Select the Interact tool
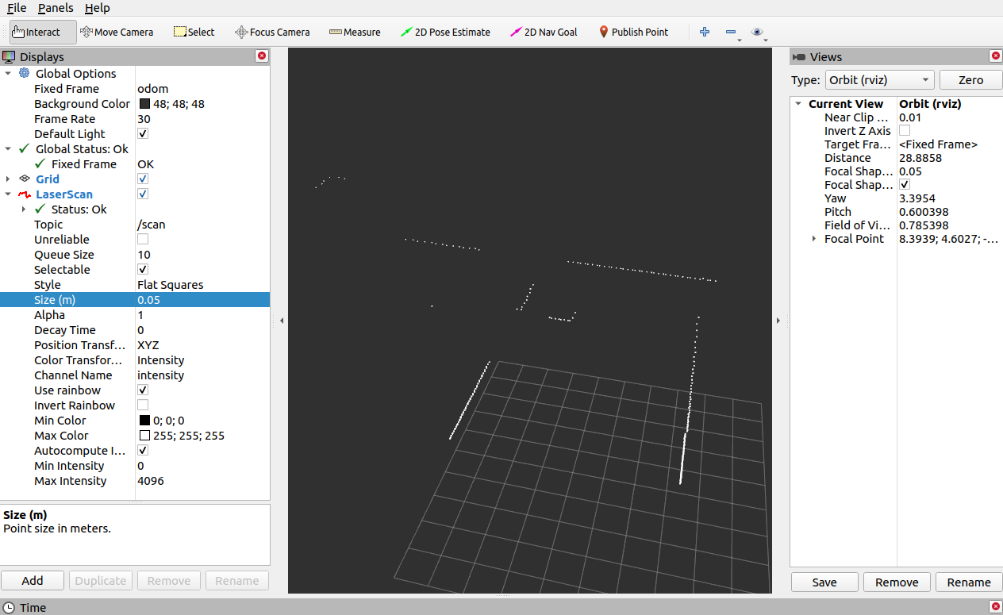Image resolution: width=1003 pixels, height=615 pixels. (x=43, y=32)
